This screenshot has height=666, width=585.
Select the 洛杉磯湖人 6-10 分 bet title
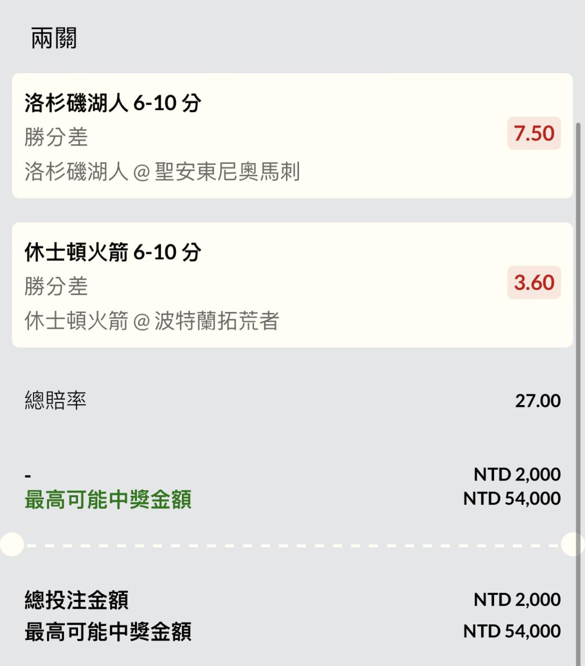pyautogui.click(x=113, y=103)
